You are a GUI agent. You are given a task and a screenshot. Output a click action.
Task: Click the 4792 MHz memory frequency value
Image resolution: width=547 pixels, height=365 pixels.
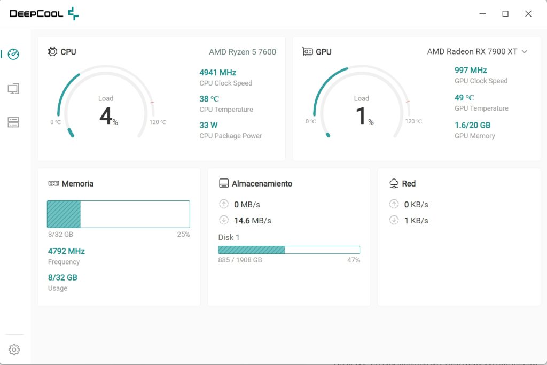(66, 251)
